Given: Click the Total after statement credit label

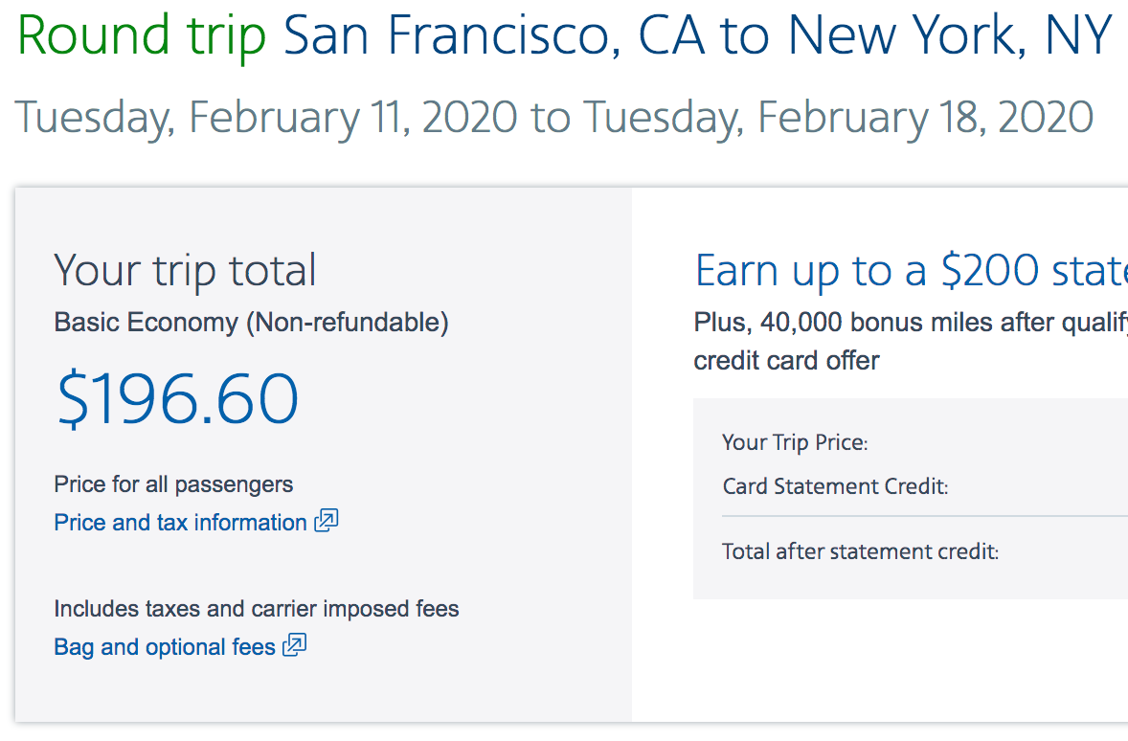Looking at the screenshot, I should [860, 551].
